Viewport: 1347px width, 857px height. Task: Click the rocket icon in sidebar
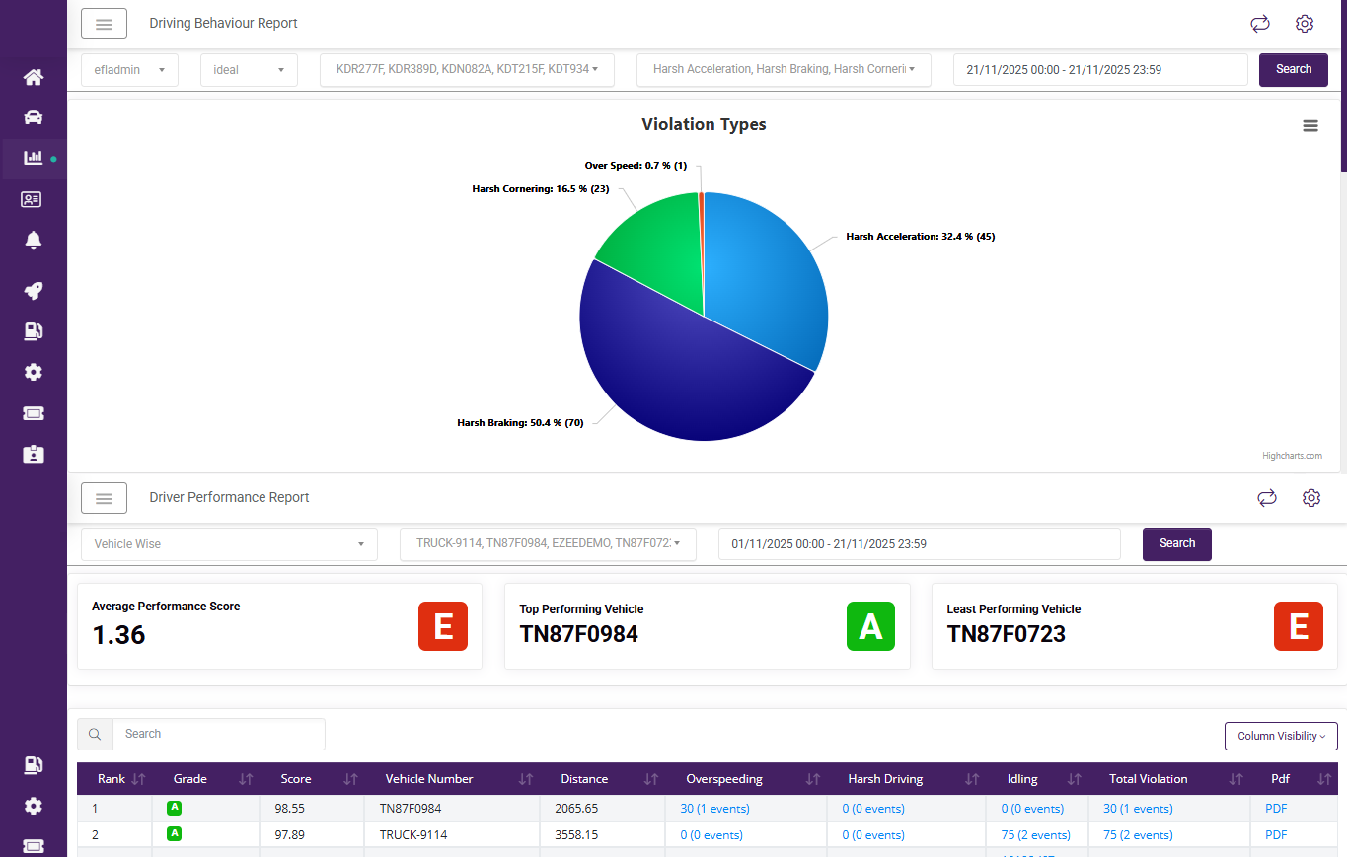(x=34, y=291)
